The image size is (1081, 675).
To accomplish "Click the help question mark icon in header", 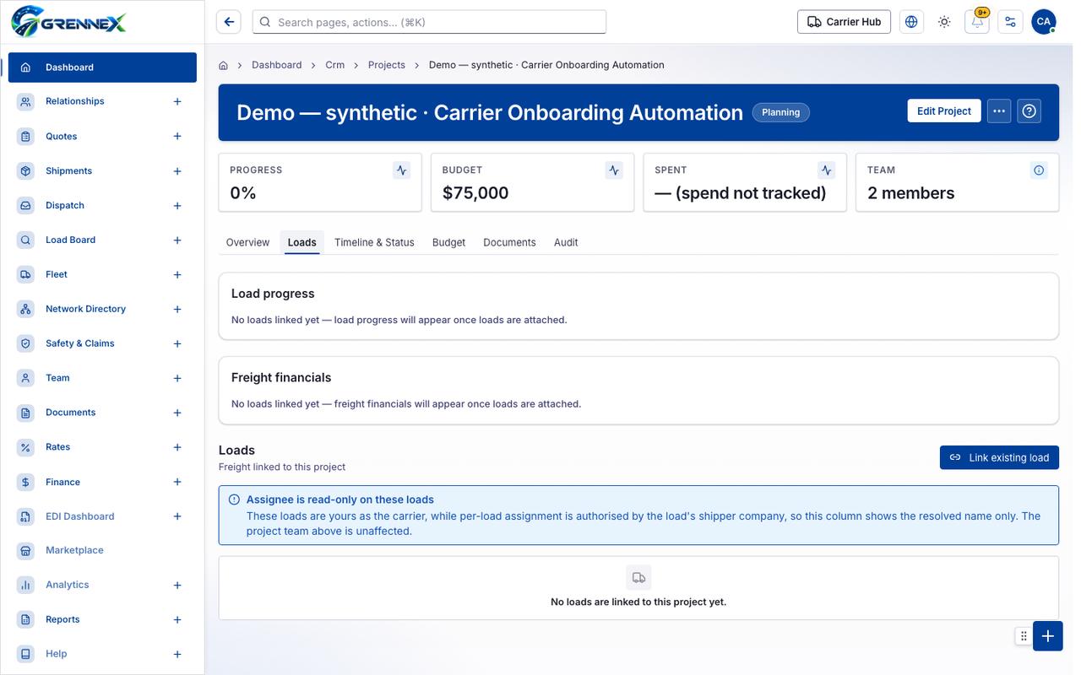I will pos(1029,111).
